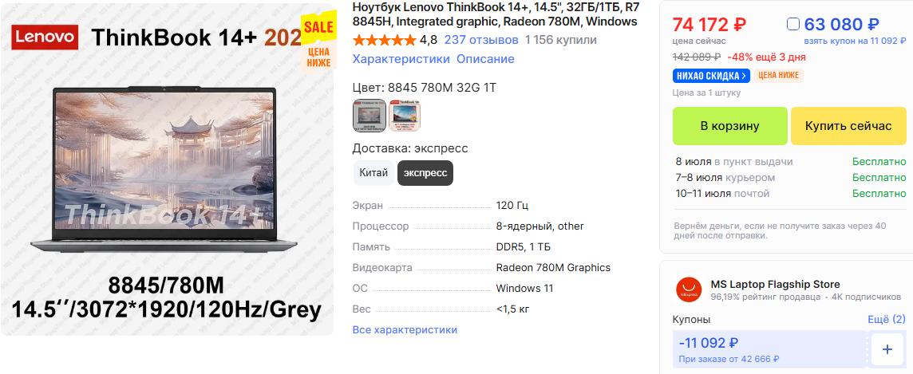Click the five-star rating icons
This screenshot has height=374, width=913.
385,40
